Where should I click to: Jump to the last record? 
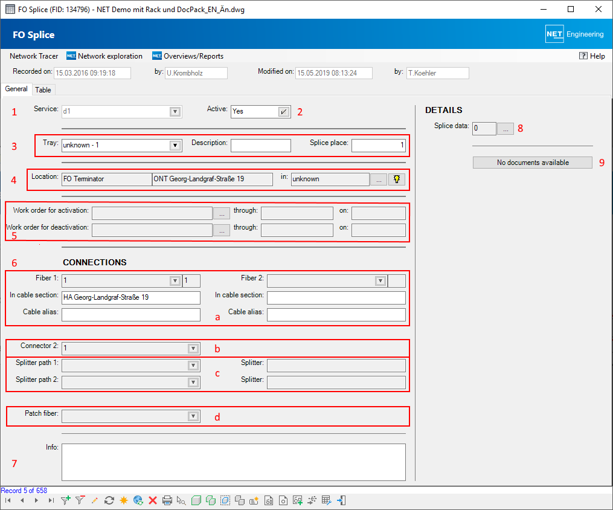(51, 500)
